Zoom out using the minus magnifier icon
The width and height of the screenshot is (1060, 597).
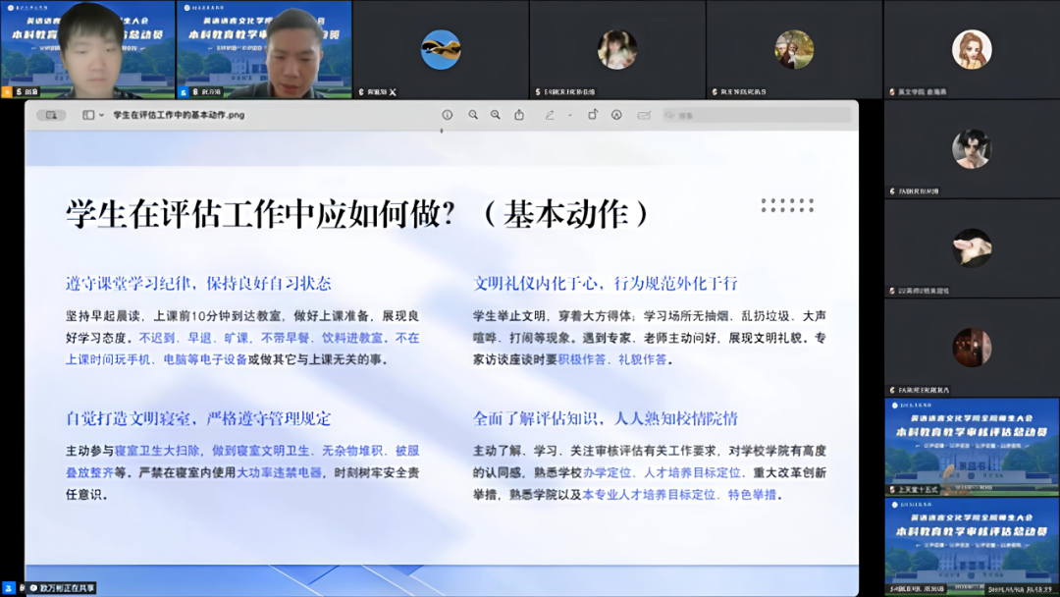[473, 115]
